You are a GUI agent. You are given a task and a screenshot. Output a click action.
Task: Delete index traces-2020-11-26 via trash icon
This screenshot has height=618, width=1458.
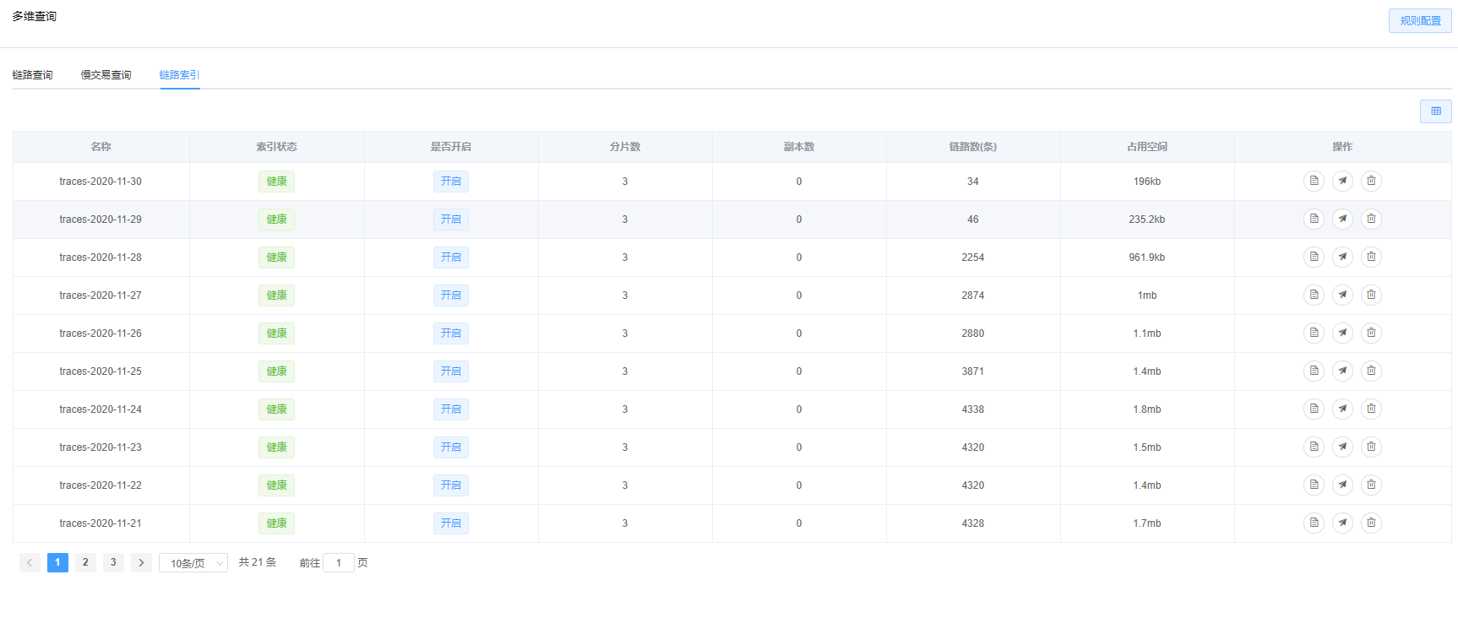pyautogui.click(x=1371, y=333)
